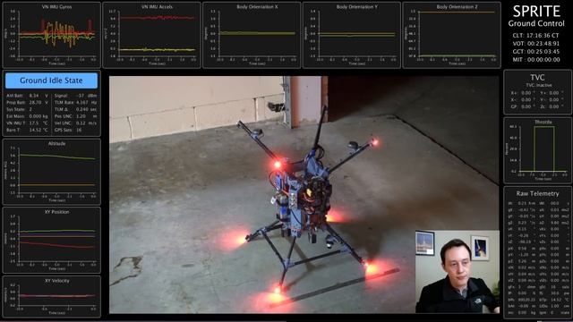The width and height of the screenshot is (573, 322).
Task: Click the VOT: 00:23:48:91 timer
Action: tap(535, 44)
